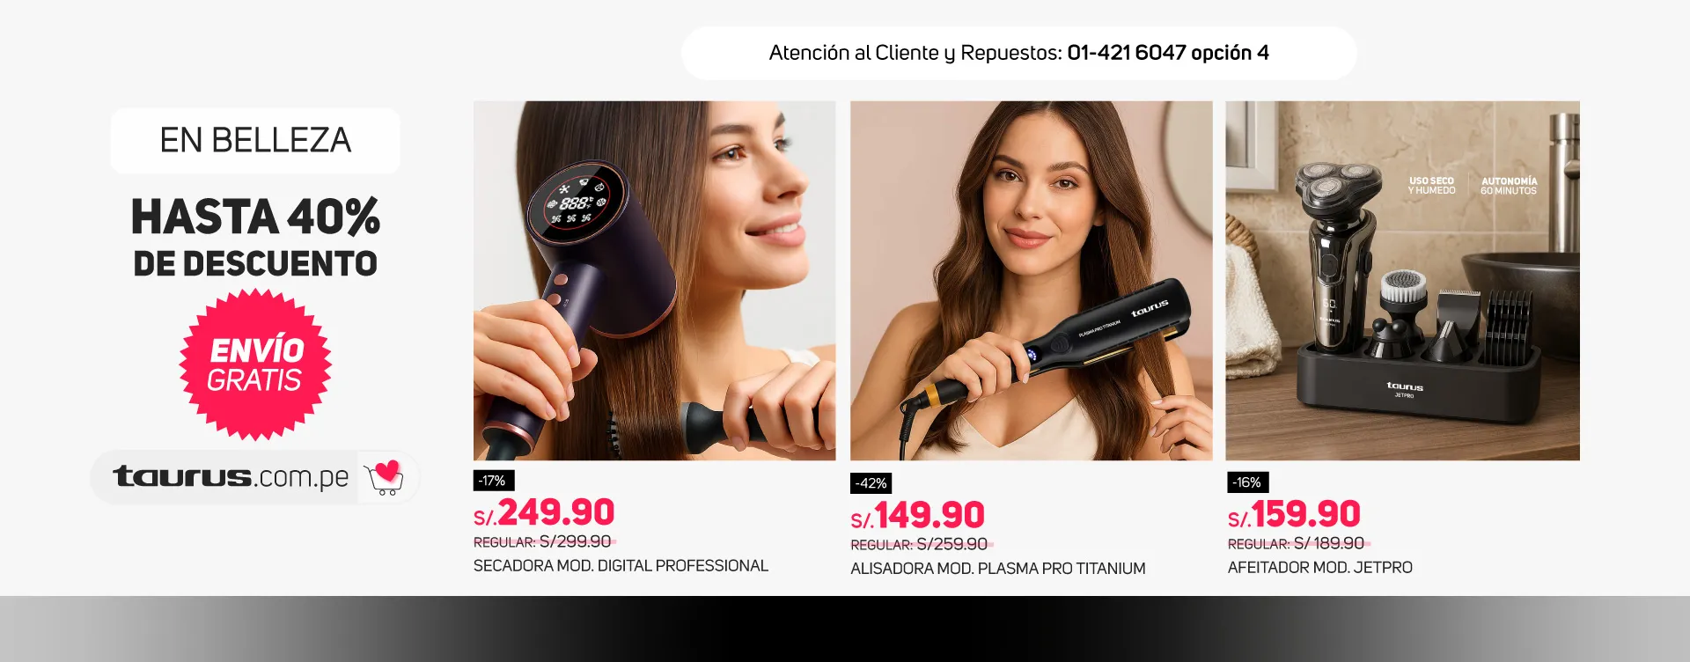
Task: Select the hair straightener product image
Action: 1031,281
